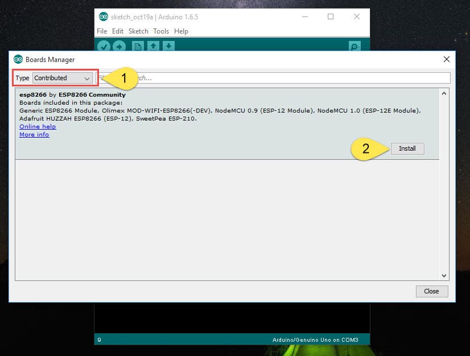Click the Save sketch down-arrow icon
This screenshot has height=356, width=470.
coord(169,47)
